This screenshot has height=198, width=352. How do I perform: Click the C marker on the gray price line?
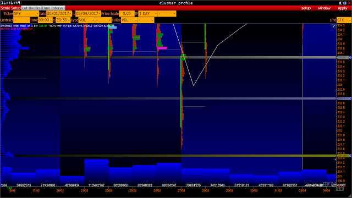[x=350, y=57]
